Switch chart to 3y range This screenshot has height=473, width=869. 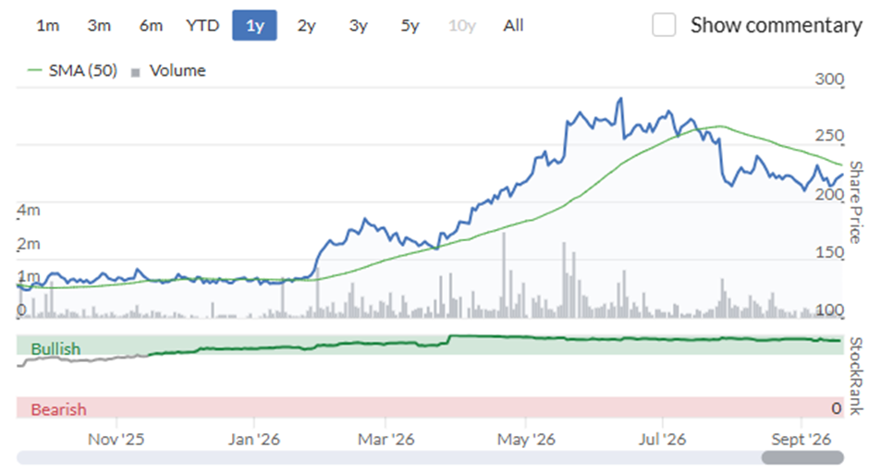(358, 26)
